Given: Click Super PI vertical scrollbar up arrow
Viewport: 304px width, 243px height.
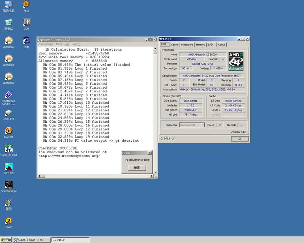Looking at the screenshot, I should pos(155,49).
